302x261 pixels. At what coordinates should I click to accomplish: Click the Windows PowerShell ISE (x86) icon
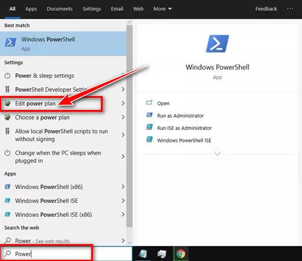click(7, 214)
